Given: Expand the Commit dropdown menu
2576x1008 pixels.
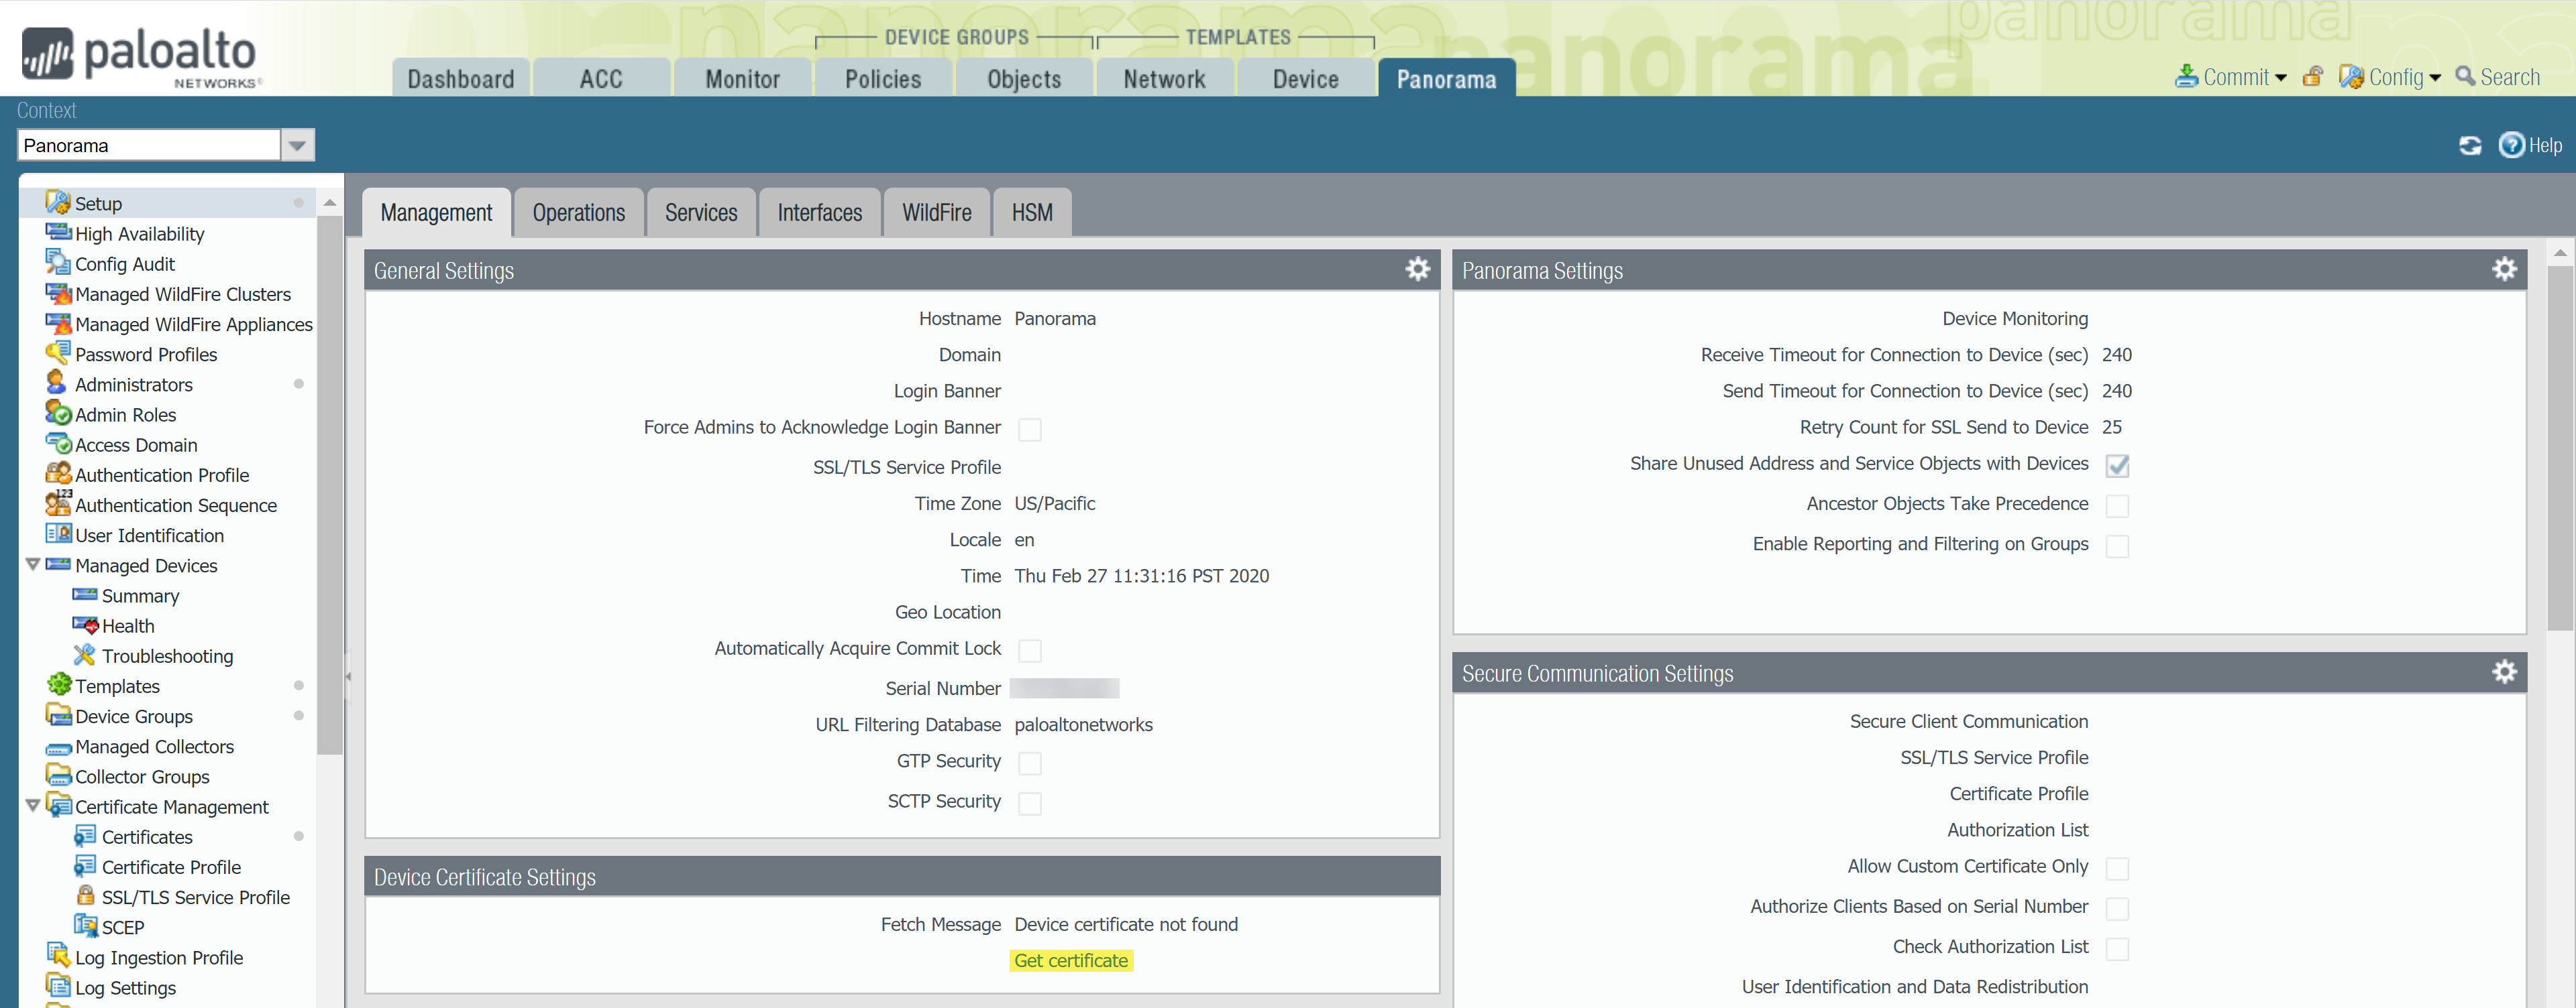Looking at the screenshot, I should click(x=2280, y=78).
